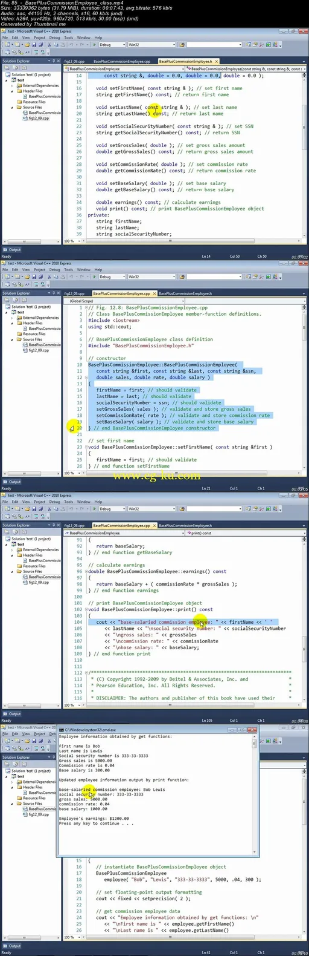The height and width of the screenshot is (956, 309).
Task: Select BasePlusCommissionEmployee.cpp tab in Ln 14 screenshot
Action: pyautogui.click(x=121, y=61)
